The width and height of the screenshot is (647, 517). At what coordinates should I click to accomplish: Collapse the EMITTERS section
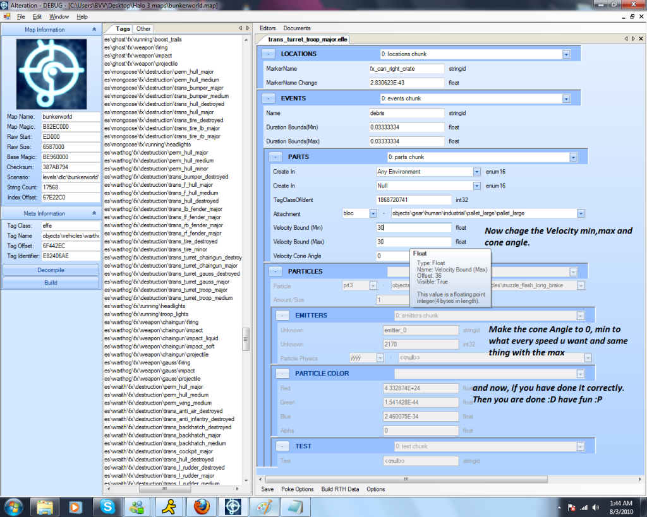tap(282, 316)
